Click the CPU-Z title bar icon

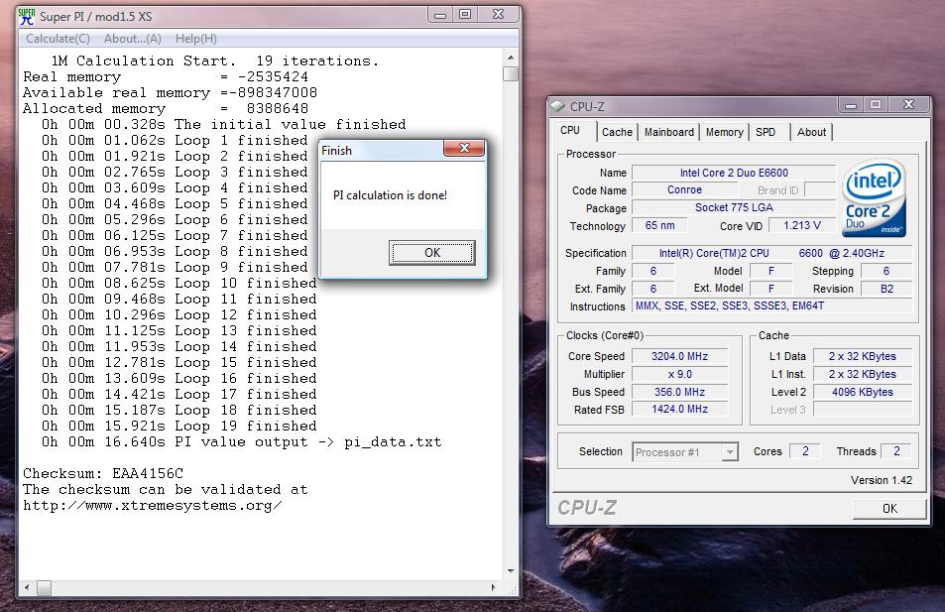(557, 106)
